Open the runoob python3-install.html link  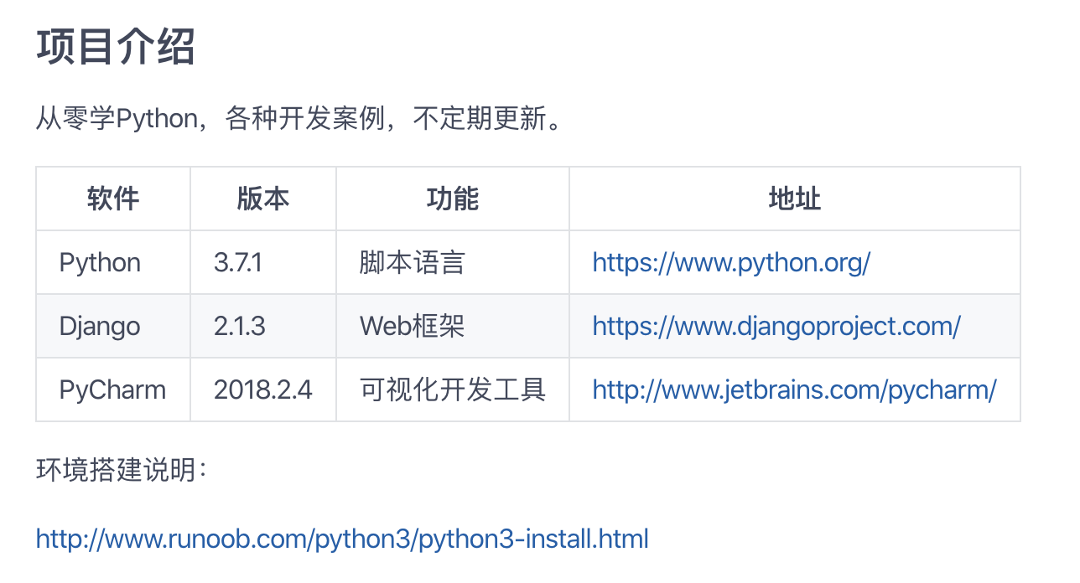click(342, 539)
